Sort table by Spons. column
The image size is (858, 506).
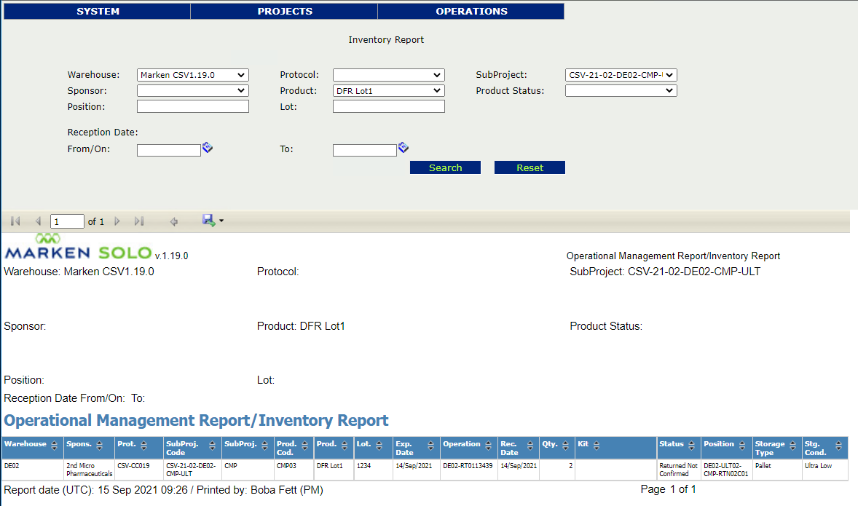[100, 446]
